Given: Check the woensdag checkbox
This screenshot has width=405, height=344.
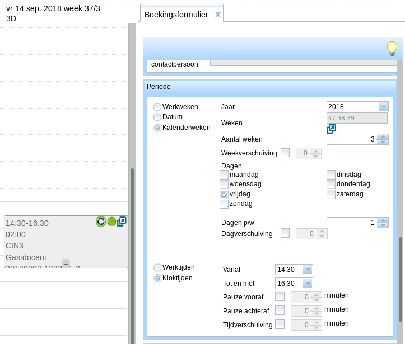Looking at the screenshot, I should pyautogui.click(x=224, y=184).
